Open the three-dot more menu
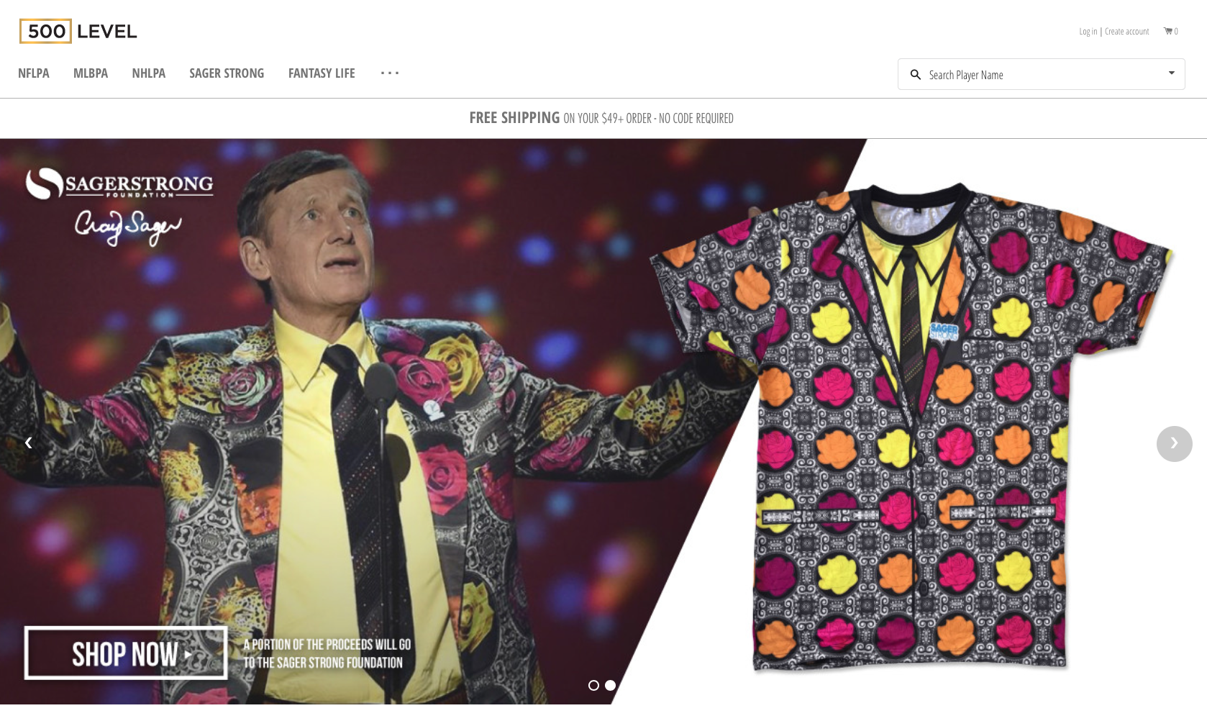1207x721 pixels. coord(390,73)
